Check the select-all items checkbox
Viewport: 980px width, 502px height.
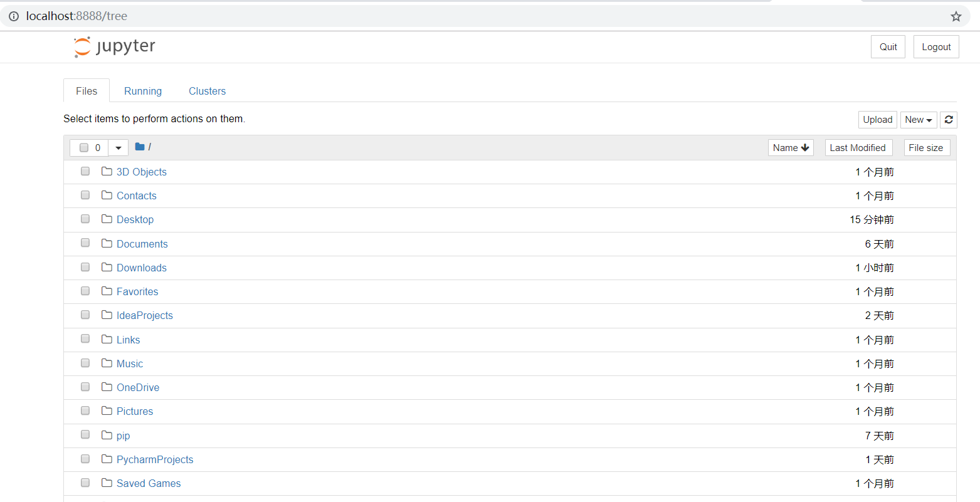85,147
